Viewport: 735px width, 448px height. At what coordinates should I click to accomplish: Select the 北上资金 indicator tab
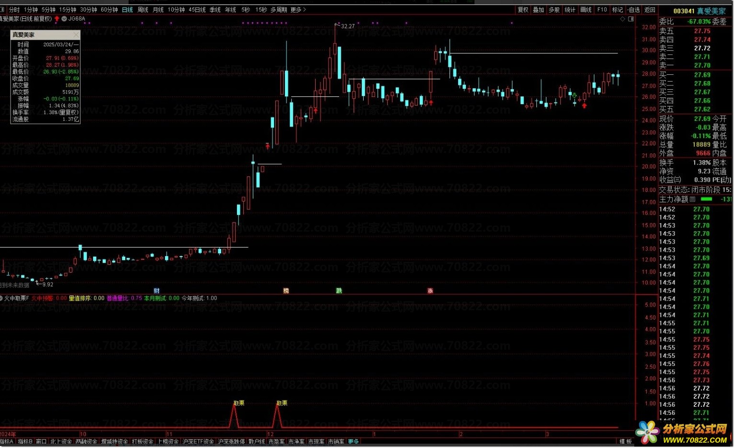click(61, 441)
